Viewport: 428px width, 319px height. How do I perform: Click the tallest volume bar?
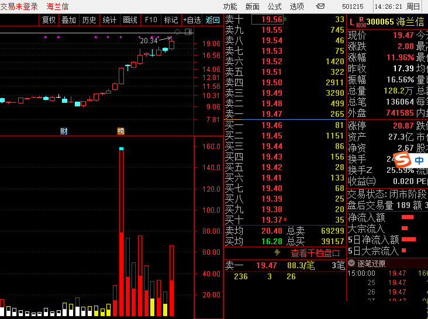point(121,231)
